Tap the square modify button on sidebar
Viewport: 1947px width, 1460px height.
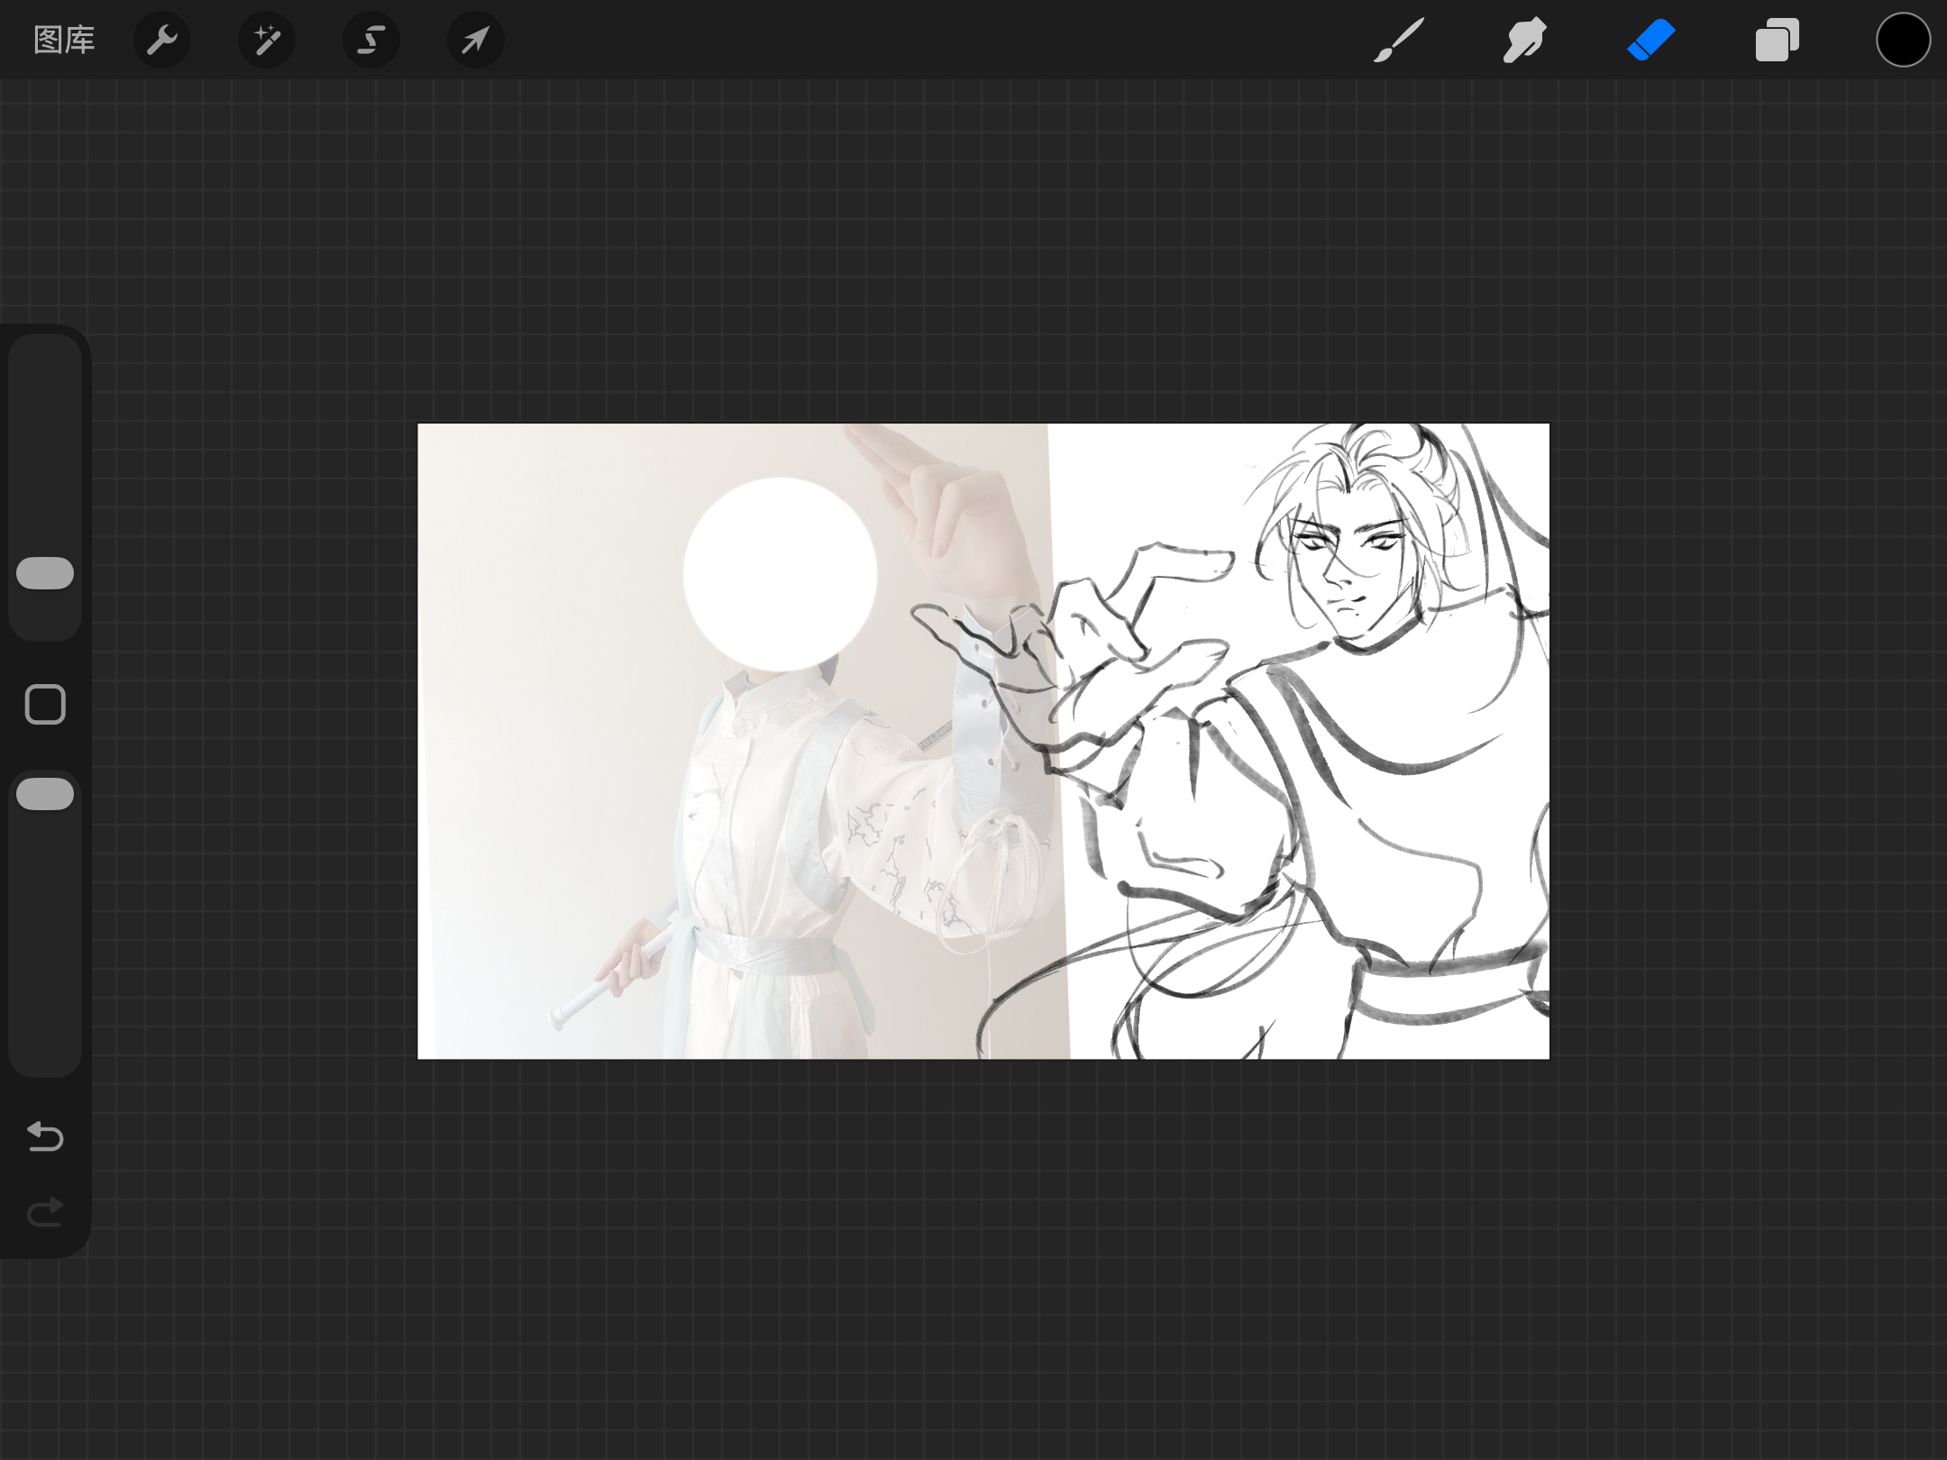(x=45, y=705)
